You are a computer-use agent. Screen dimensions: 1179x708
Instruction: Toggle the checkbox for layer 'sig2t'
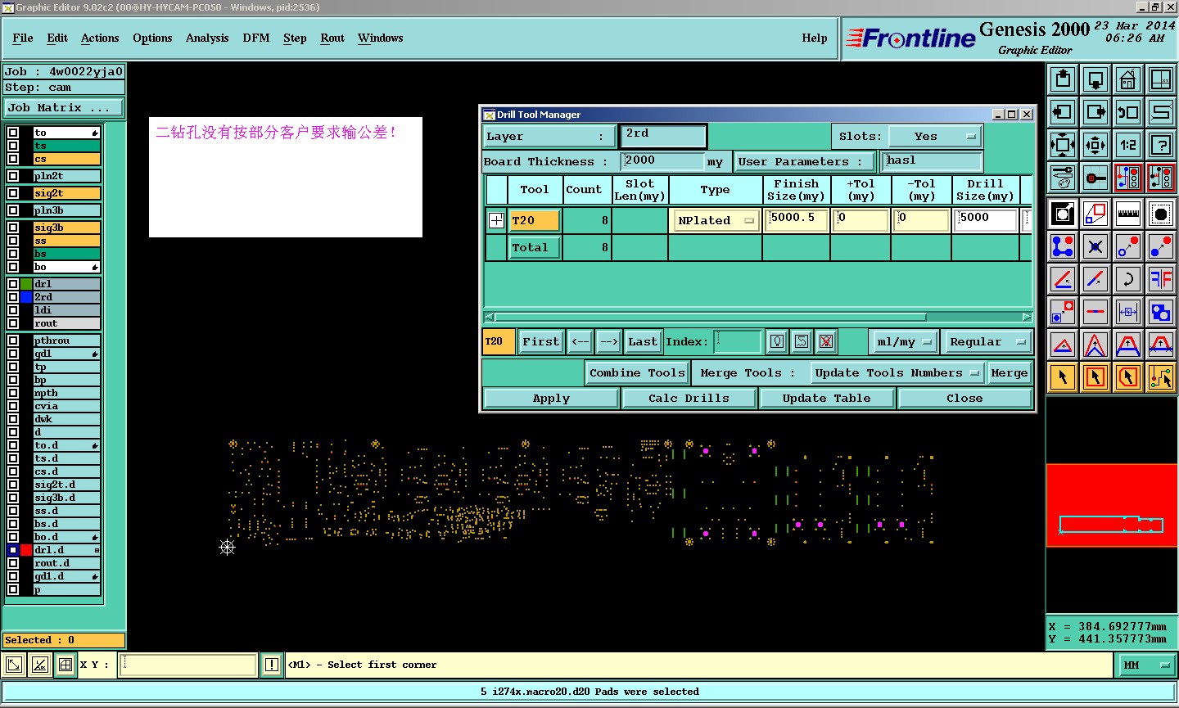13,193
